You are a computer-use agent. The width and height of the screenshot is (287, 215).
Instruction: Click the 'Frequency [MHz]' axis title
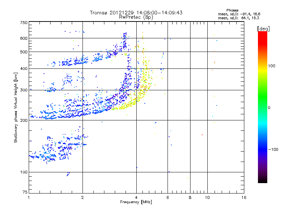coord(136,202)
